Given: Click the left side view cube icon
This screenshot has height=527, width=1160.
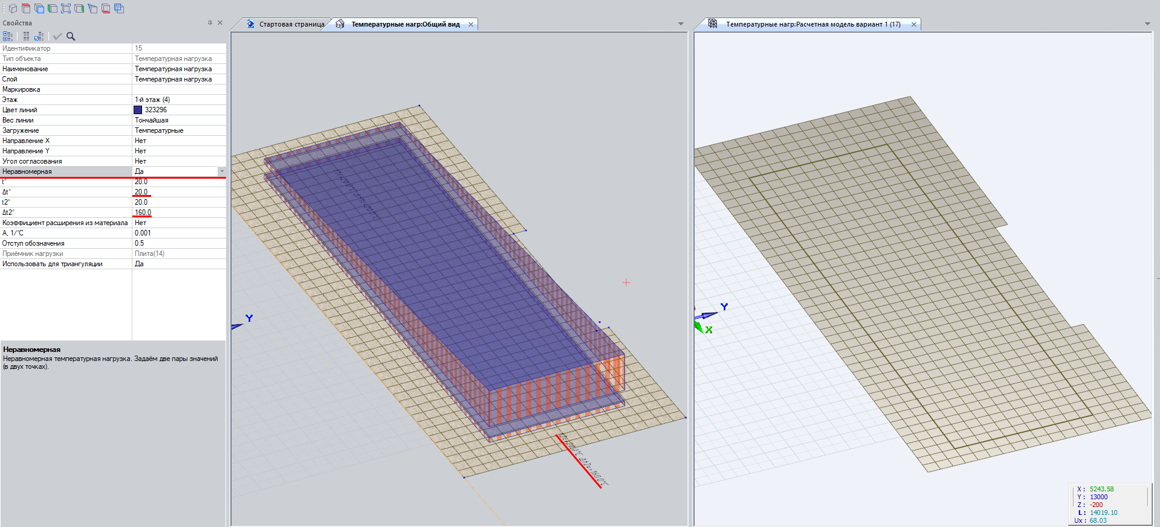Looking at the screenshot, I should [53, 8].
